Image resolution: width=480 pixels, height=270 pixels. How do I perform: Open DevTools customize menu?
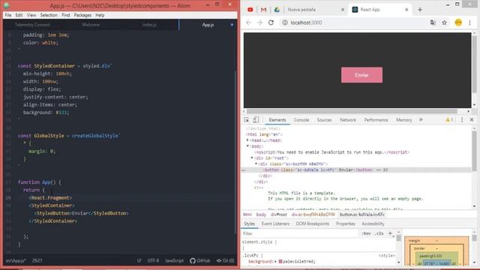pyautogui.click(x=462, y=120)
